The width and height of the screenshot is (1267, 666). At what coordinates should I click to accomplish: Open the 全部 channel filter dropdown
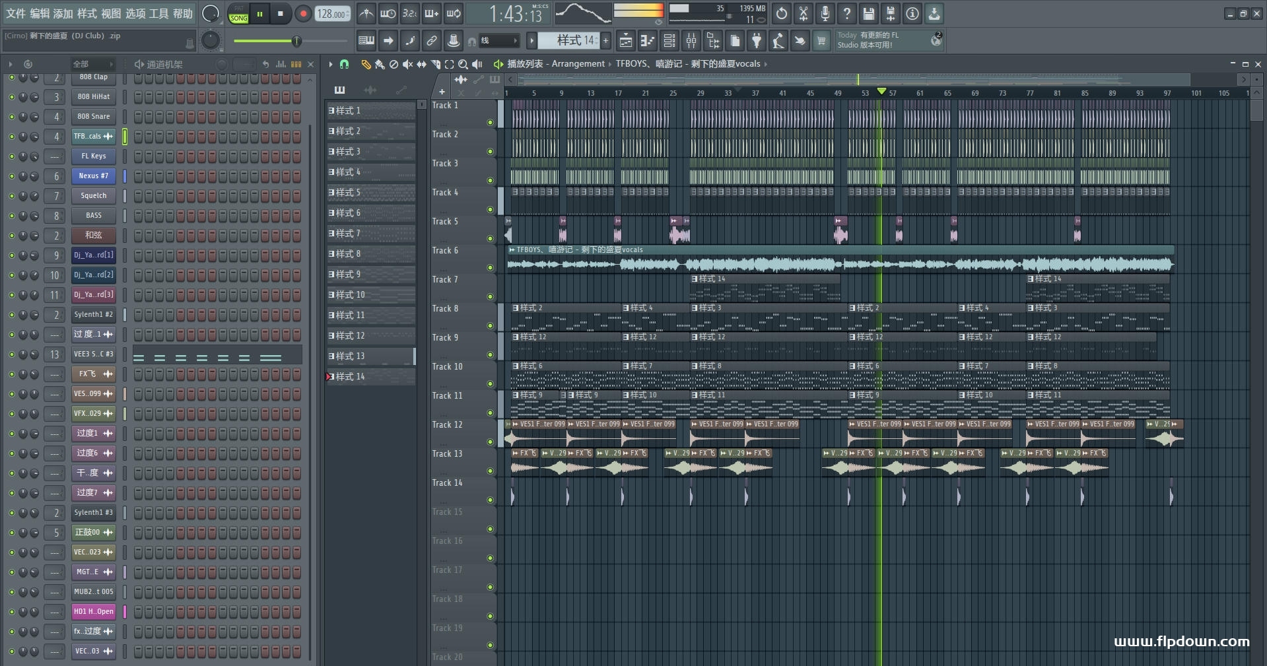click(92, 64)
